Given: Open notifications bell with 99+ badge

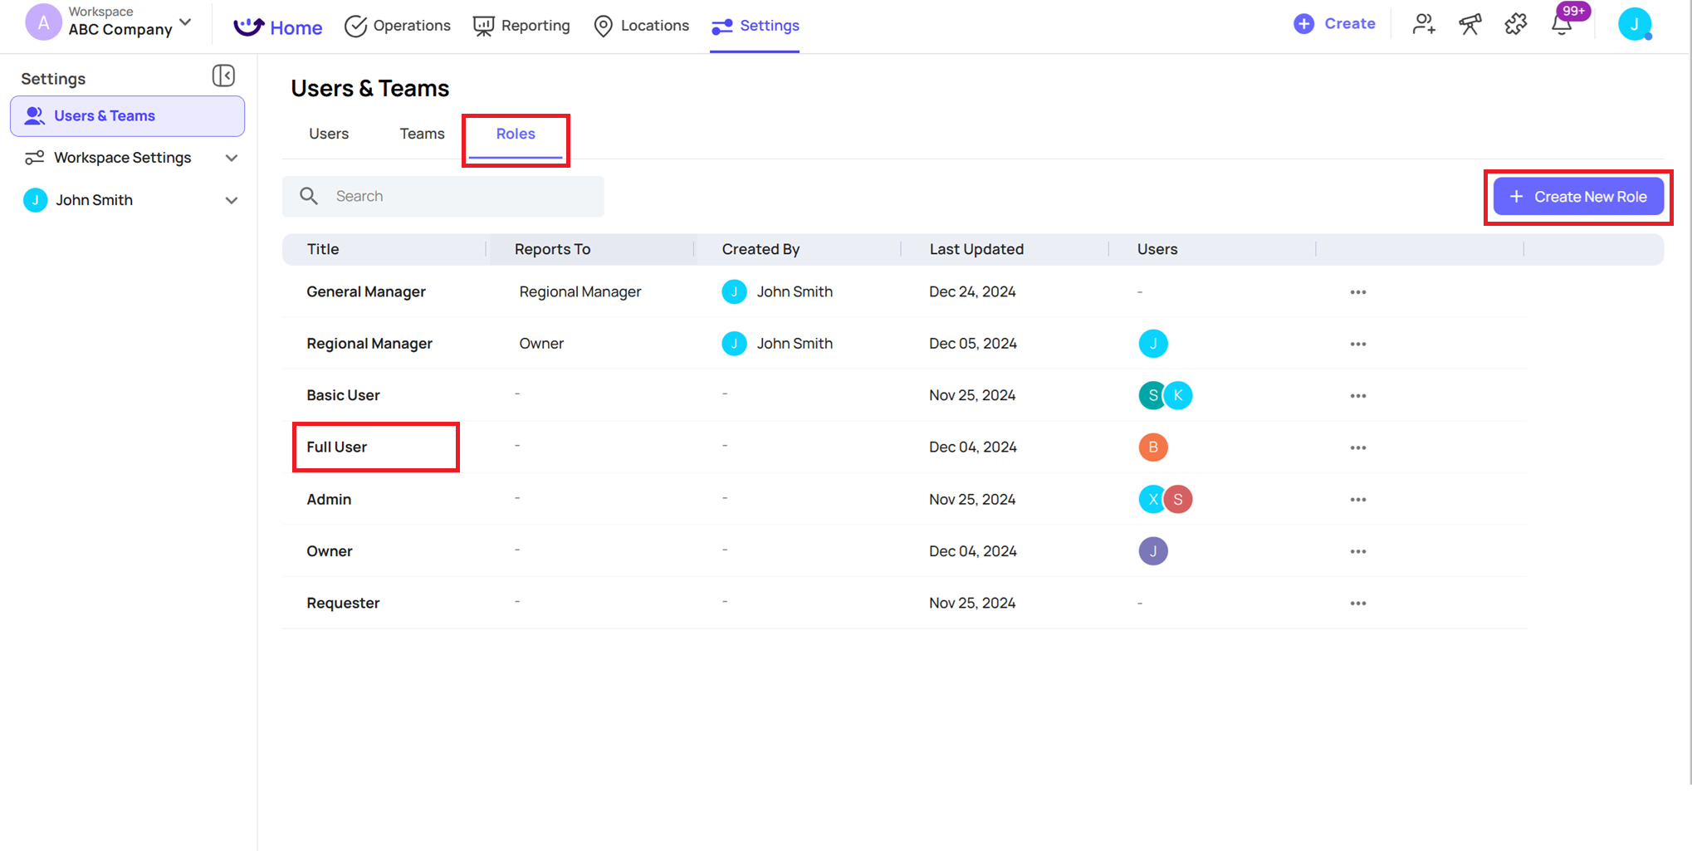Looking at the screenshot, I should (x=1562, y=25).
